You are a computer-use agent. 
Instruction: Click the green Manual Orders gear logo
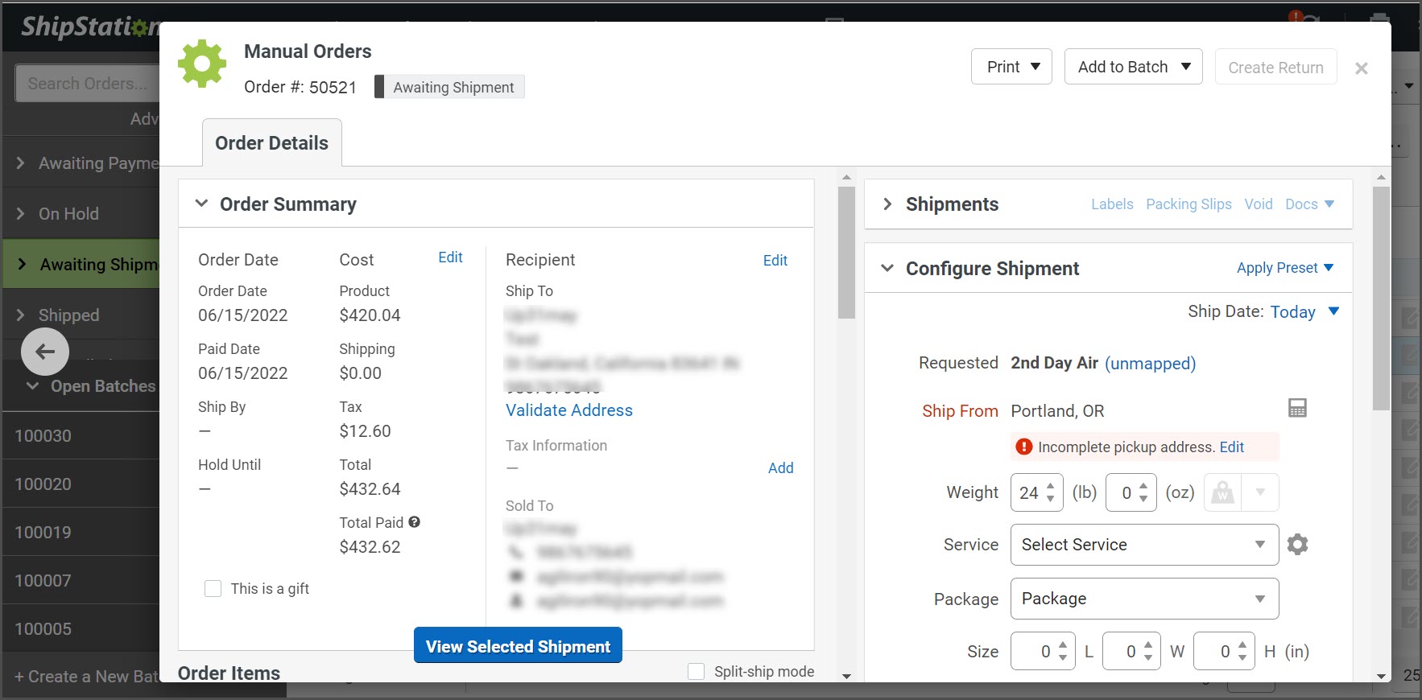(x=202, y=64)
